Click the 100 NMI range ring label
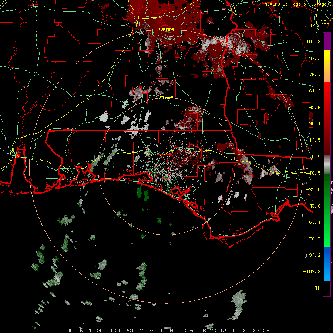Screen dimensions: 333x333 [166, 29]
